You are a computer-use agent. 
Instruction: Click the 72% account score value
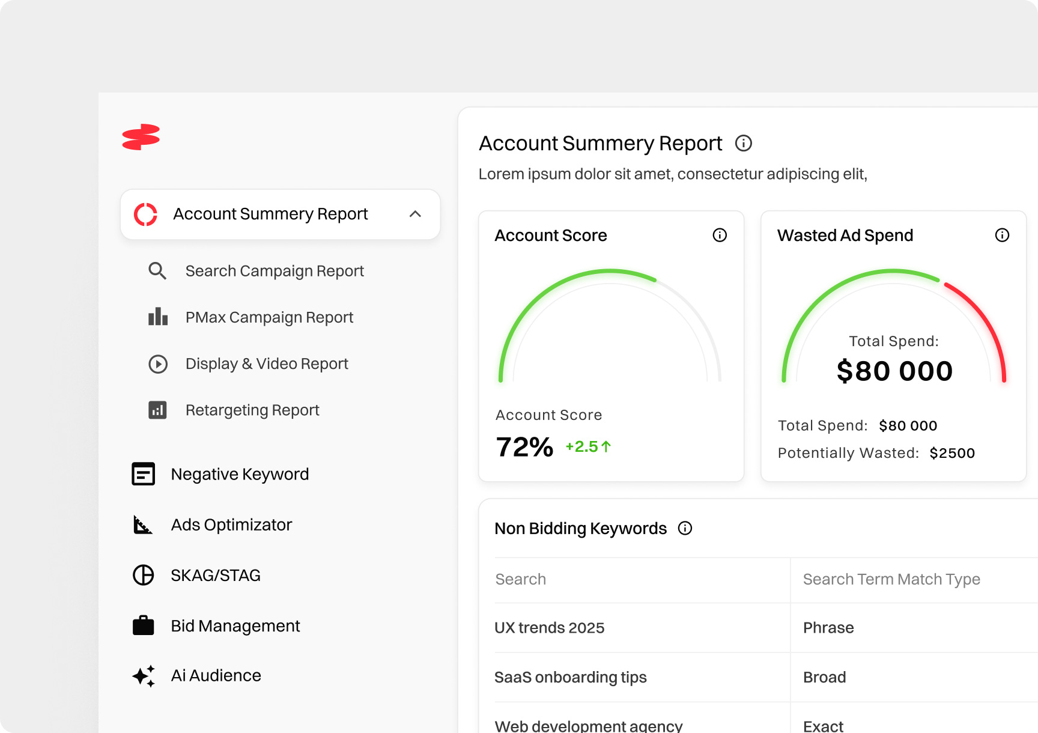(x=524, y=446)
